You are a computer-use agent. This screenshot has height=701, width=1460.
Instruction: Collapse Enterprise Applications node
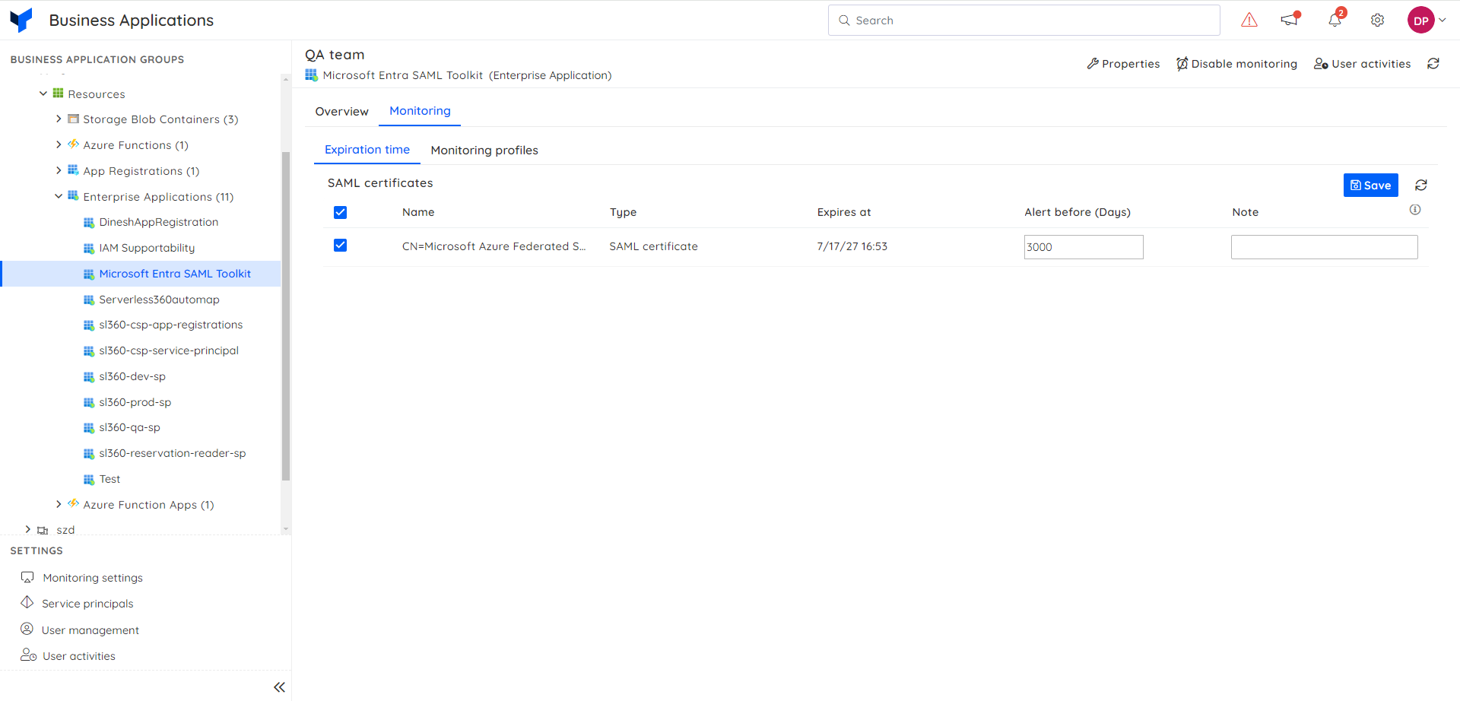tap(59, 196)
